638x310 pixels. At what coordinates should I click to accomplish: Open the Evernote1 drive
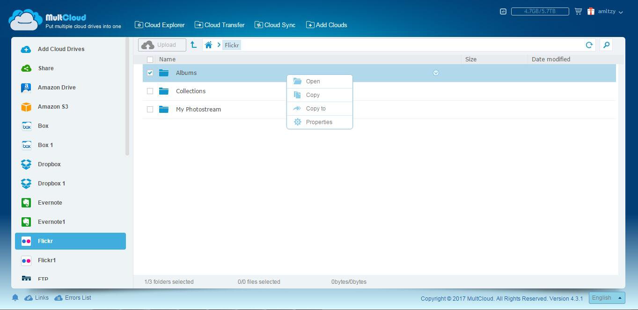[70, 222]
